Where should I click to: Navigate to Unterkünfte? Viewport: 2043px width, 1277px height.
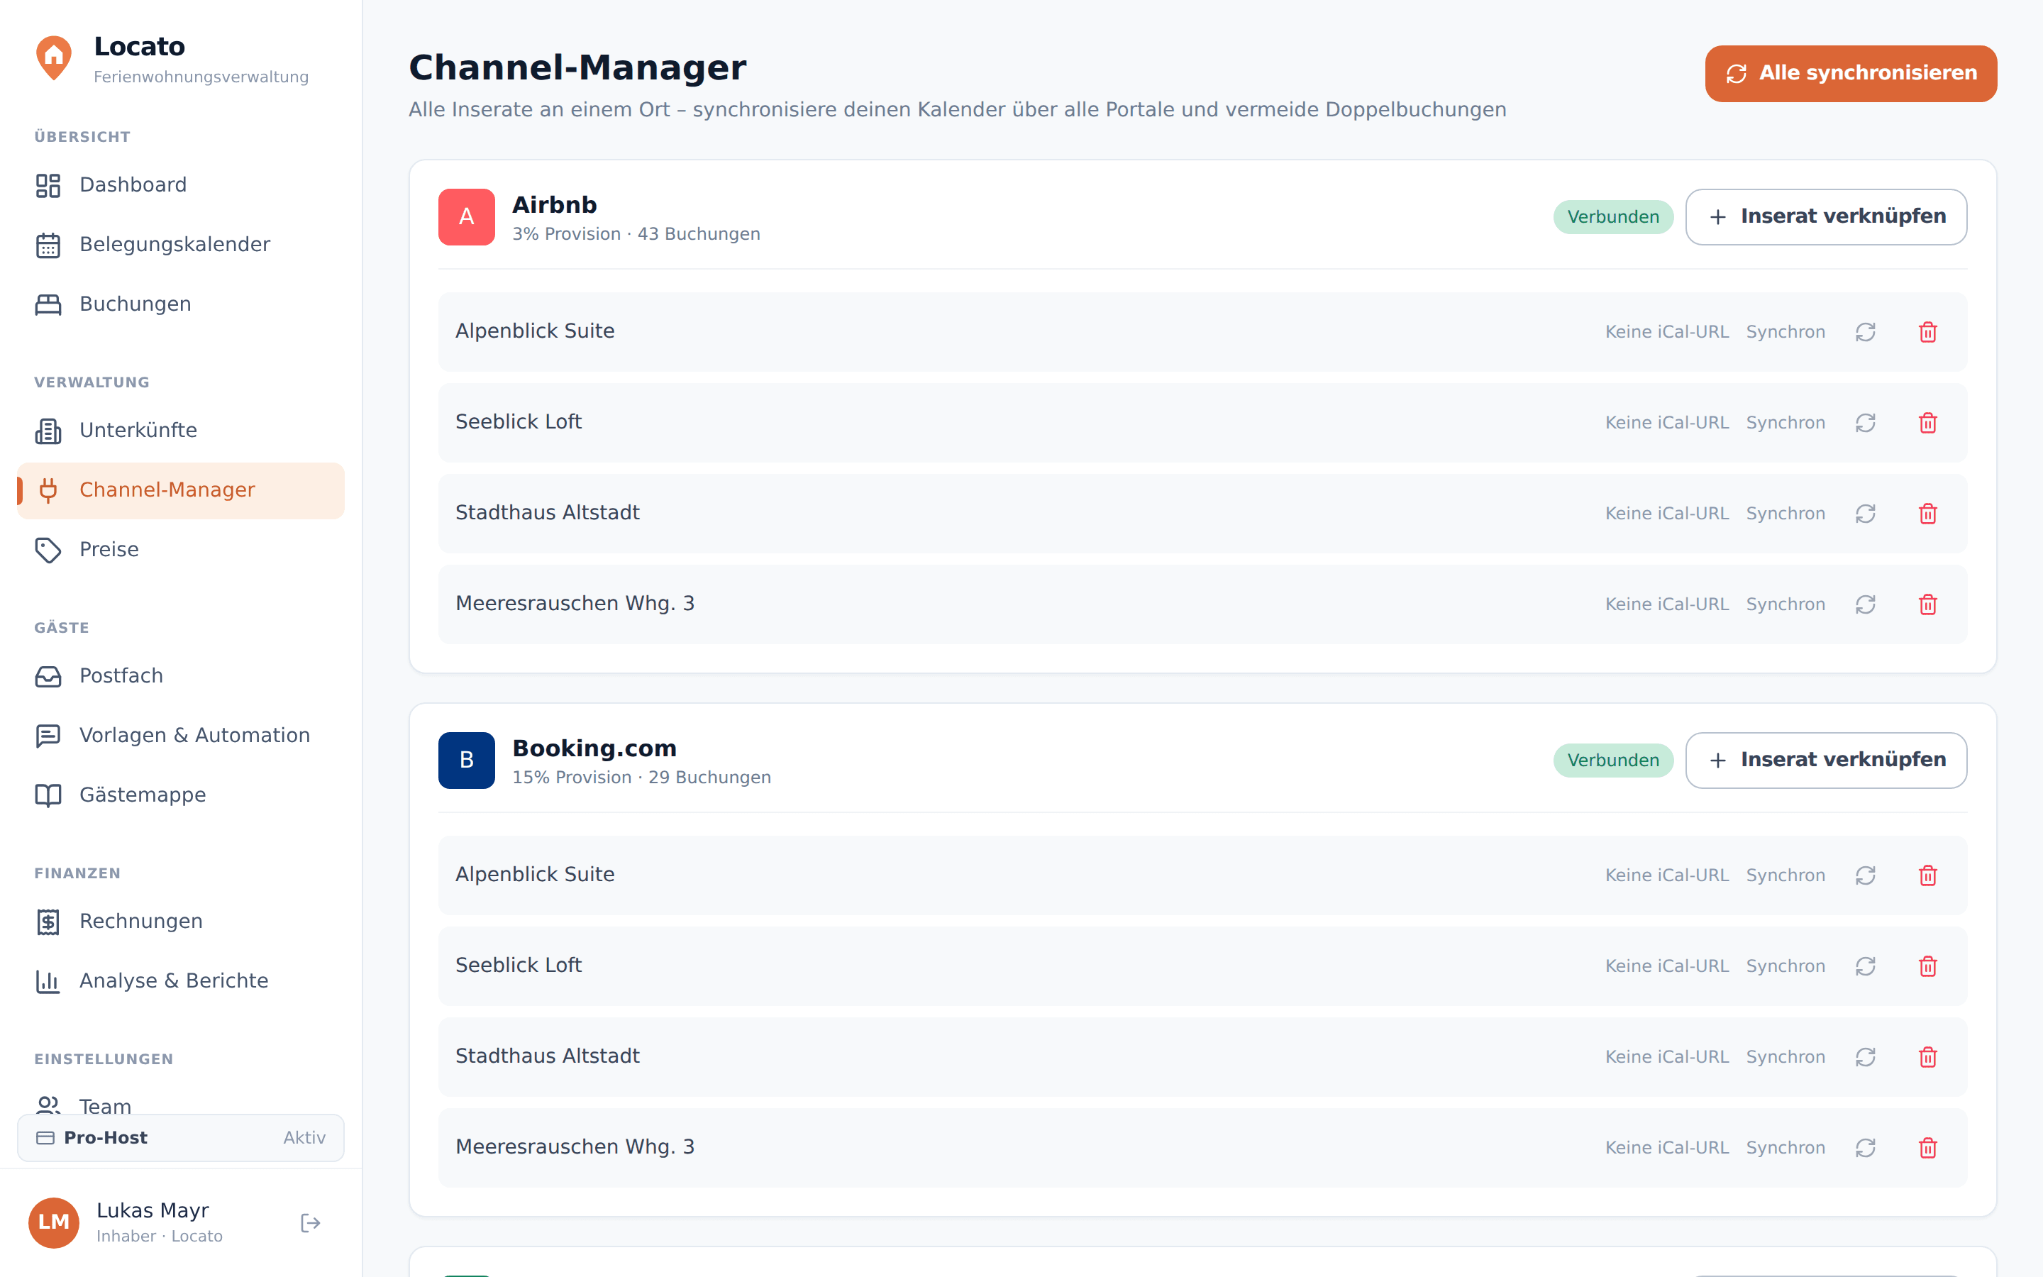pyautogui.click(x=181, y=431)
